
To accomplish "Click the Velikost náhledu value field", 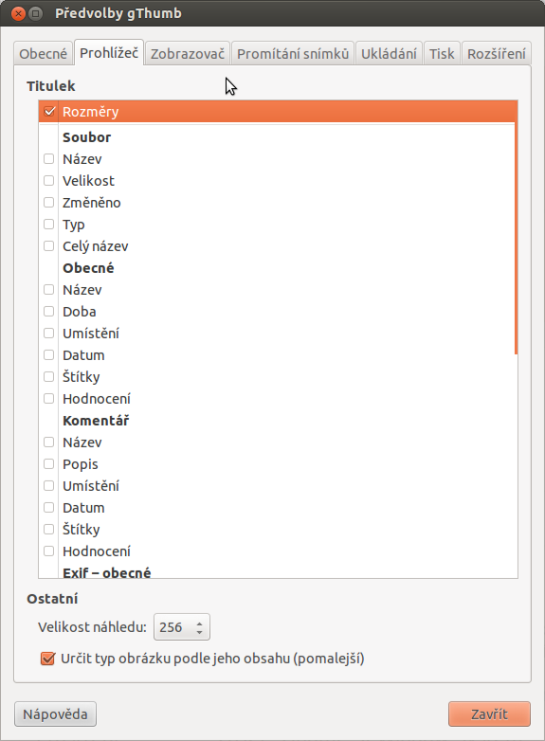I will point(173,627).
